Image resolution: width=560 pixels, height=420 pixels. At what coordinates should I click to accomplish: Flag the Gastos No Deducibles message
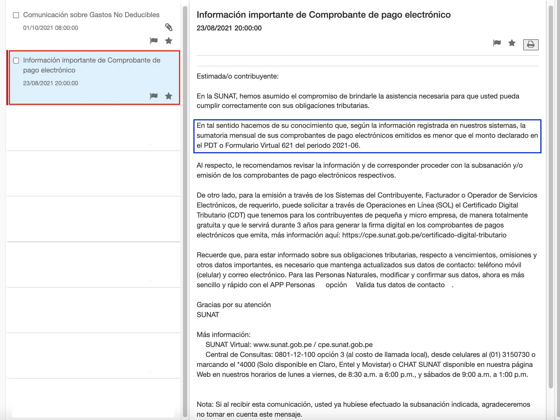tap(154, 41)
